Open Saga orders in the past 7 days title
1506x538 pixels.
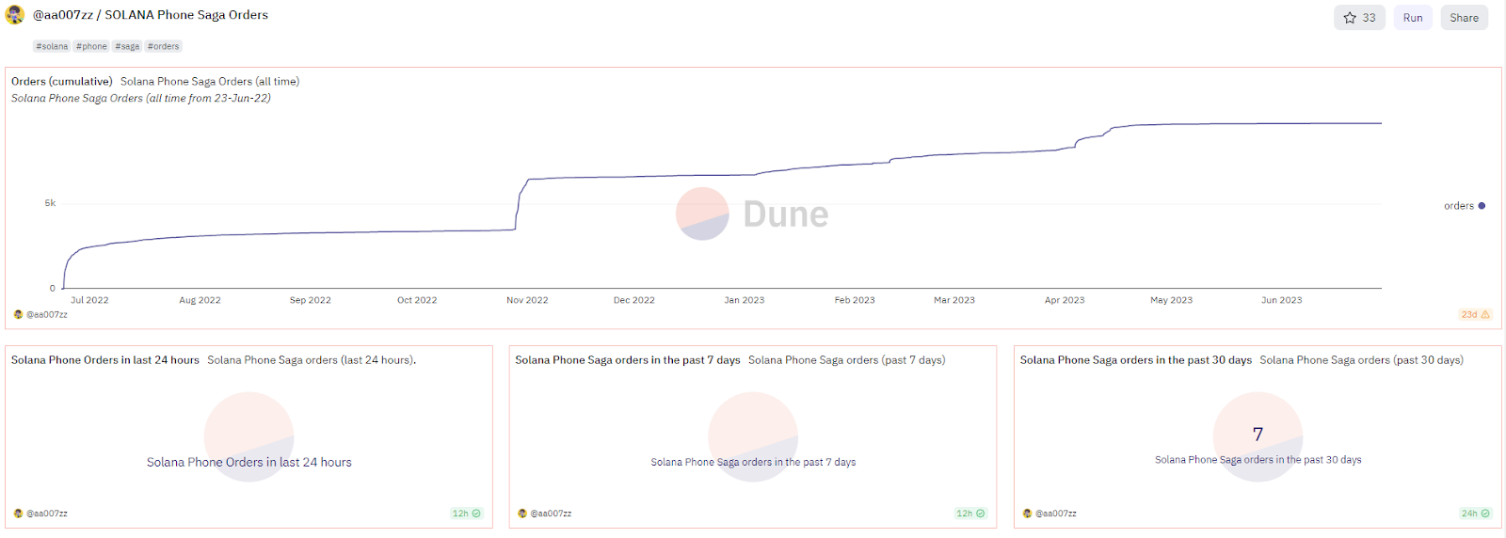[x=628, y=360]
